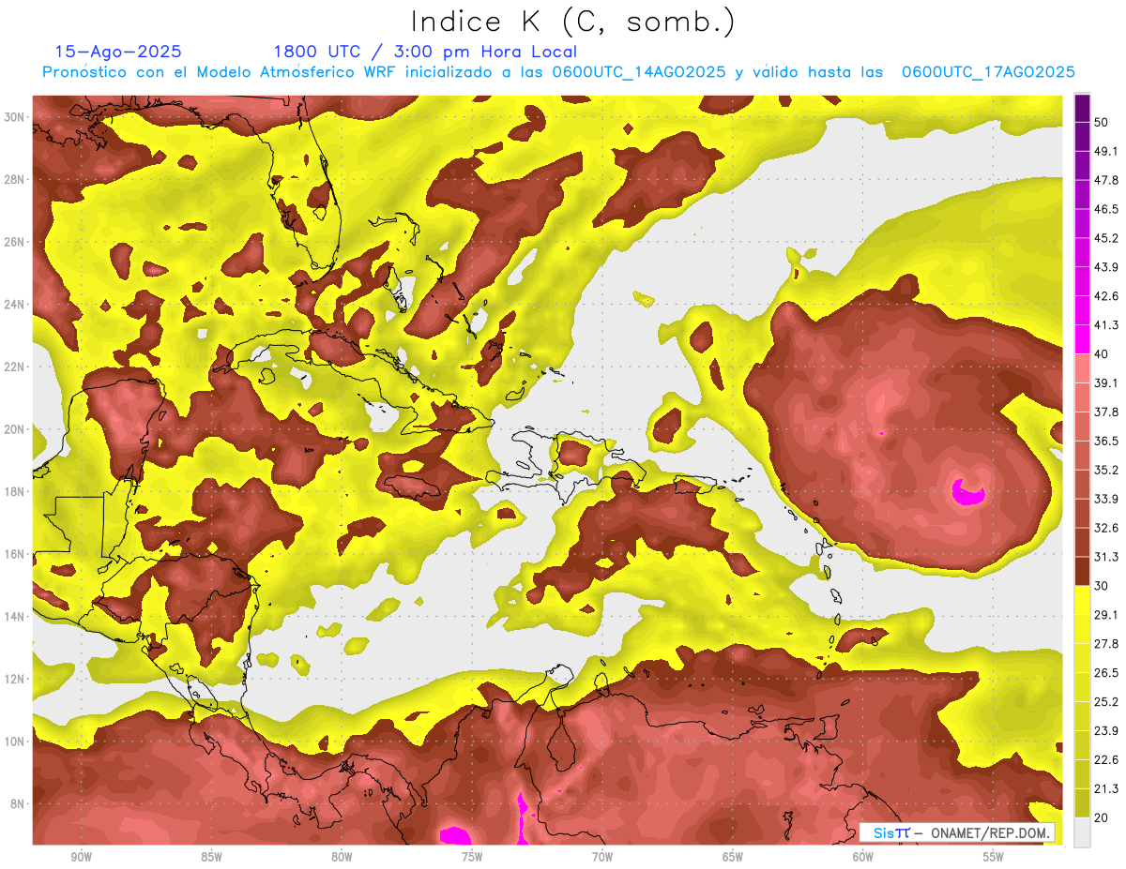Click the '32.6' value on the color scale
The height and width of the screenshot is (869, 1126).
[x=1105, y=528]
